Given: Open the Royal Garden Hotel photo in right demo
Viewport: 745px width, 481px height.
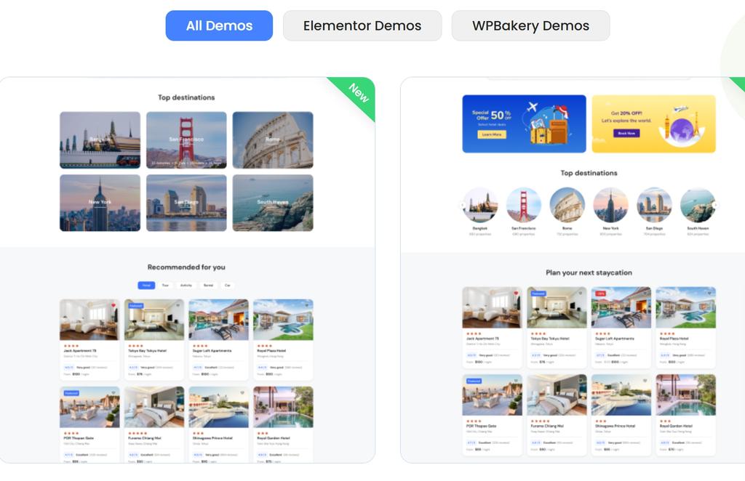Looking at the screenshot, I should [685, 395].
